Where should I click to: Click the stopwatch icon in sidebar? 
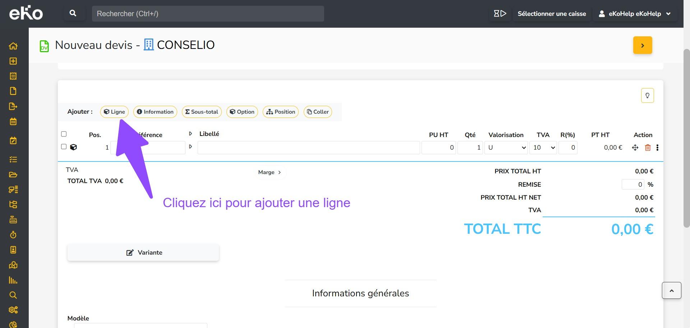(13, 235)
